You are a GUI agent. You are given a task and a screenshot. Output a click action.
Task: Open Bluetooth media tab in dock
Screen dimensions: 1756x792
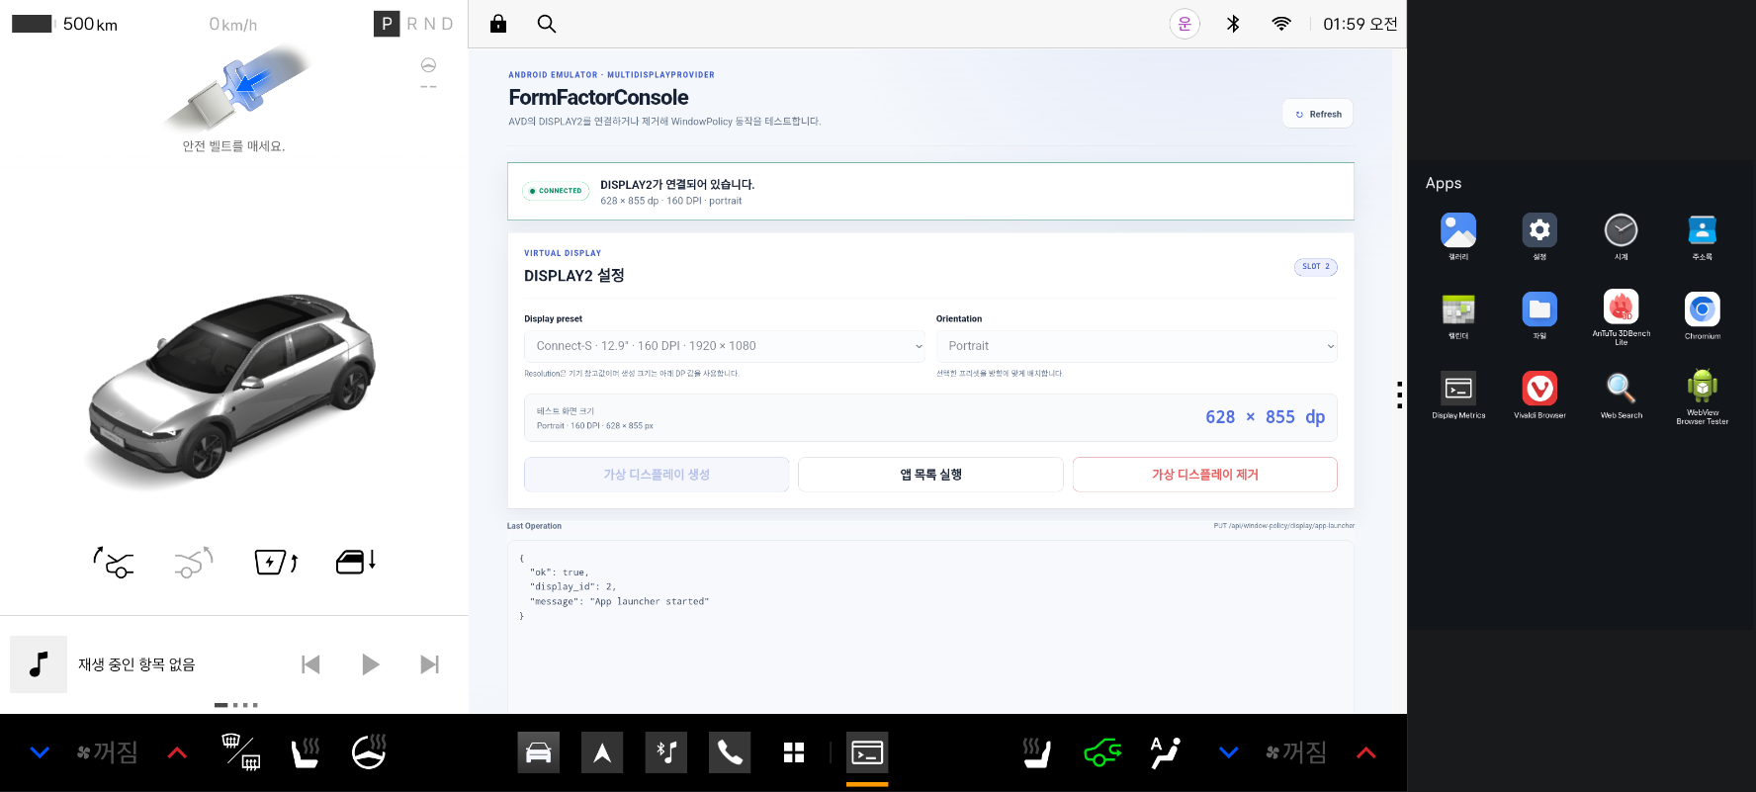(x=666, y=752)
